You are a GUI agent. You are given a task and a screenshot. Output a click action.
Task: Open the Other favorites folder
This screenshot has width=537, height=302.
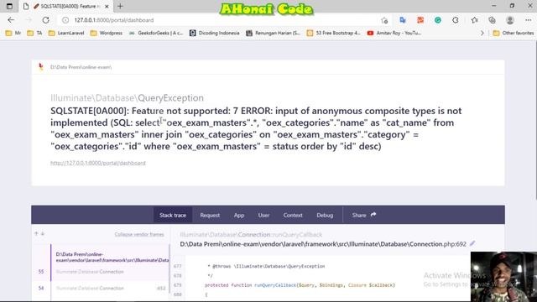(x=513, y=33)
